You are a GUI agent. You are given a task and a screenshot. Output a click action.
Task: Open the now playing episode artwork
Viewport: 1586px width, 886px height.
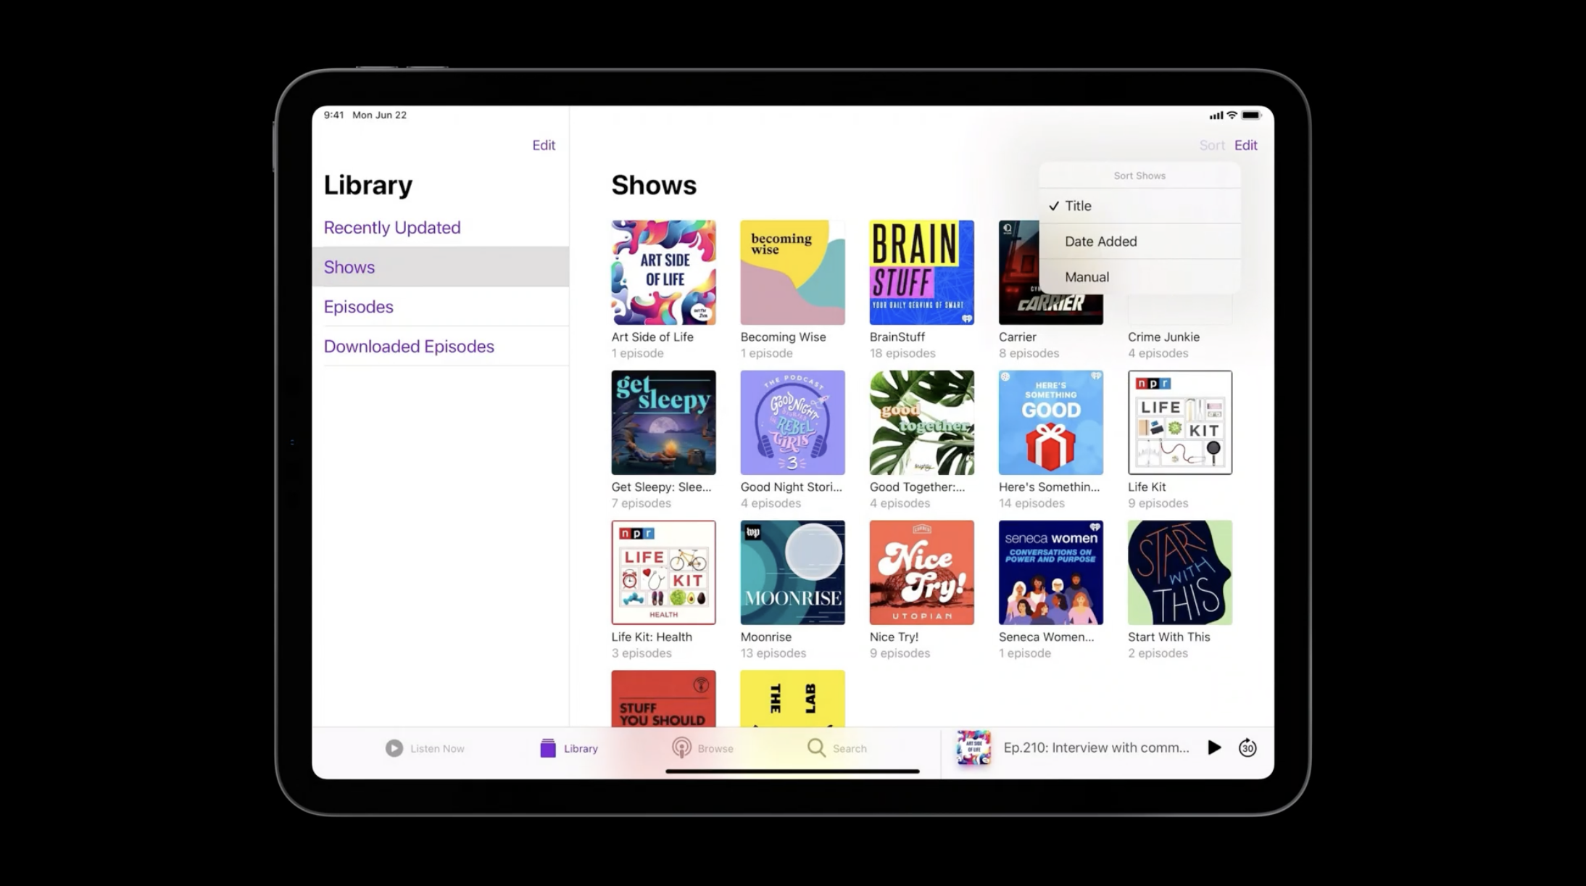[x=973, y=748]
